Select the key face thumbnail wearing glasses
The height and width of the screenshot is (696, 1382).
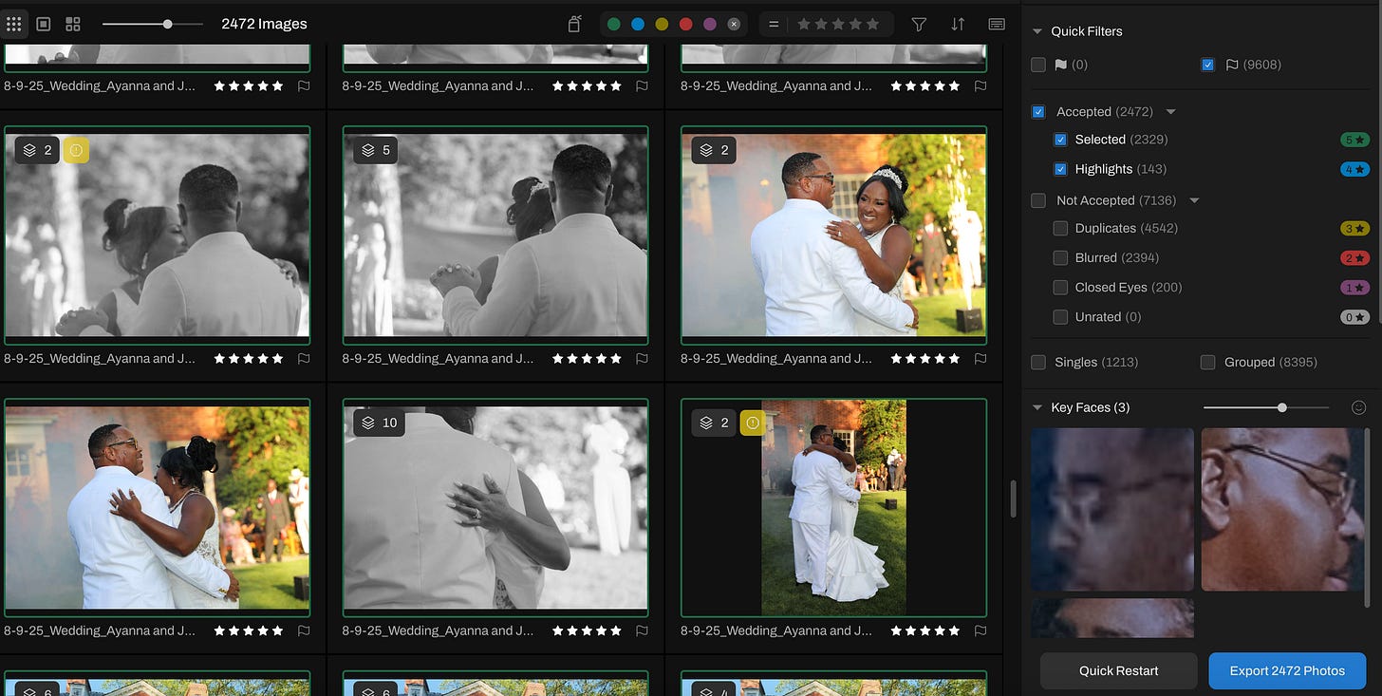pyautogui.click(x=1282, y=509)
